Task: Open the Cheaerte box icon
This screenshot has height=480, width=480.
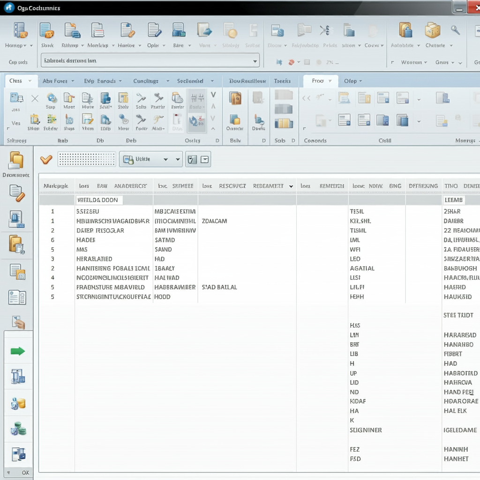Action: (433, 30)
